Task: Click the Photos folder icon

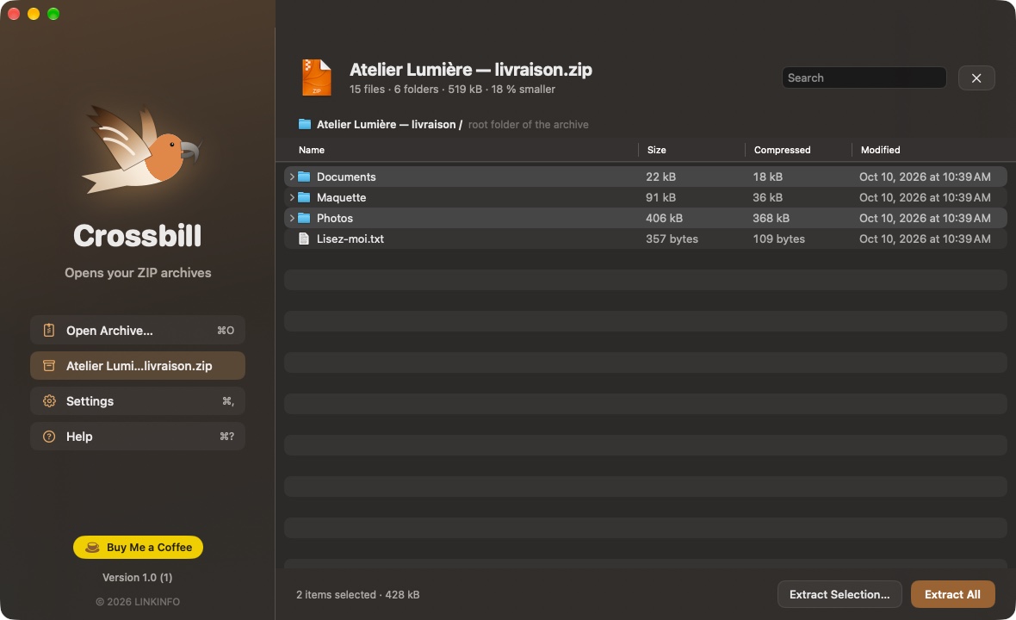Action: pyautogui.click(x=304, y=219)
